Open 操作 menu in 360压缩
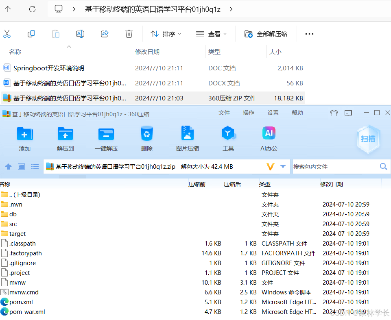Image resolution: width=391 pixels, height=320 pixels. point(248,113)
